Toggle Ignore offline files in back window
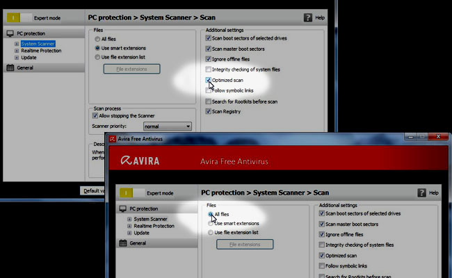452x278 pixels. tap(208, 59)
